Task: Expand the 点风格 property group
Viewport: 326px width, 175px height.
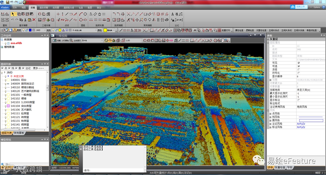Action: pyautogui.click(x=270, y=113)
